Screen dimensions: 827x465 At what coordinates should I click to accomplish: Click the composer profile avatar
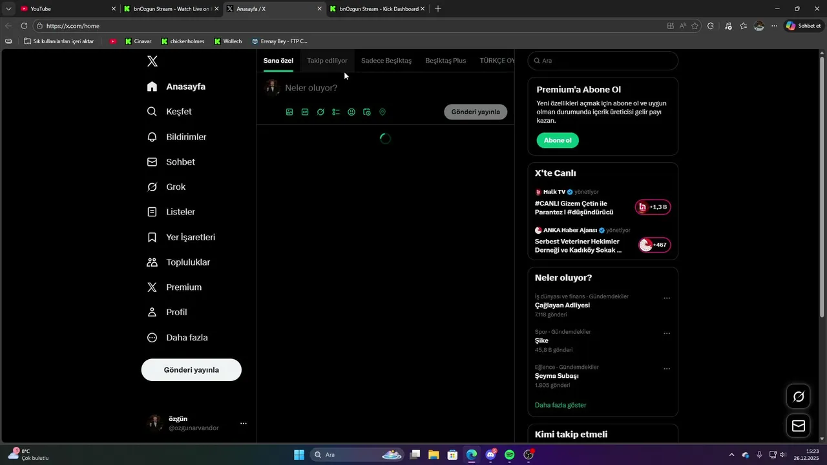pyautogui.click(x=272, y=88)
